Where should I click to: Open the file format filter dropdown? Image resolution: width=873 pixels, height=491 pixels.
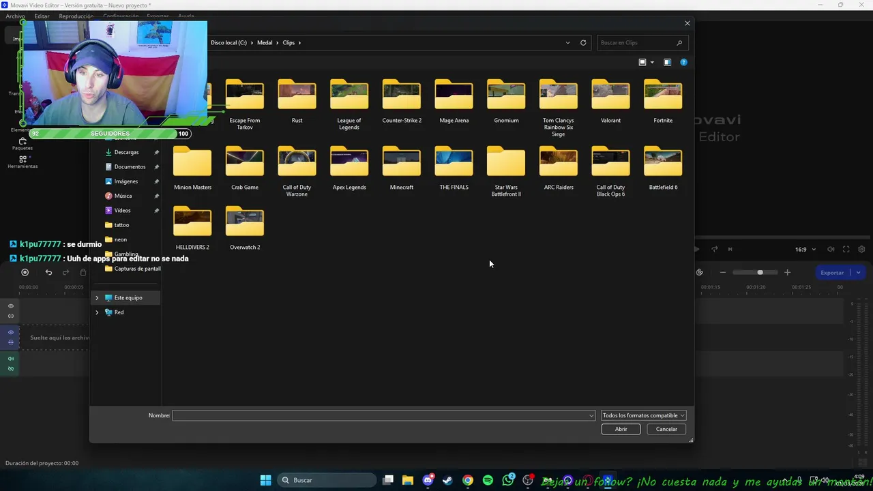(x=643, y=415)
